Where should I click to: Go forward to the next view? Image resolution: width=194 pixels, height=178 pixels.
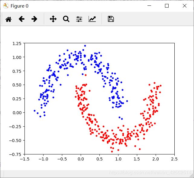point(34,19)
